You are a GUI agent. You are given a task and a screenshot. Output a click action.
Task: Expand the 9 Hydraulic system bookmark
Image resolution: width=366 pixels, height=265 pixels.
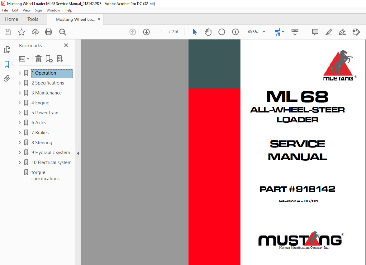[20, 153]
